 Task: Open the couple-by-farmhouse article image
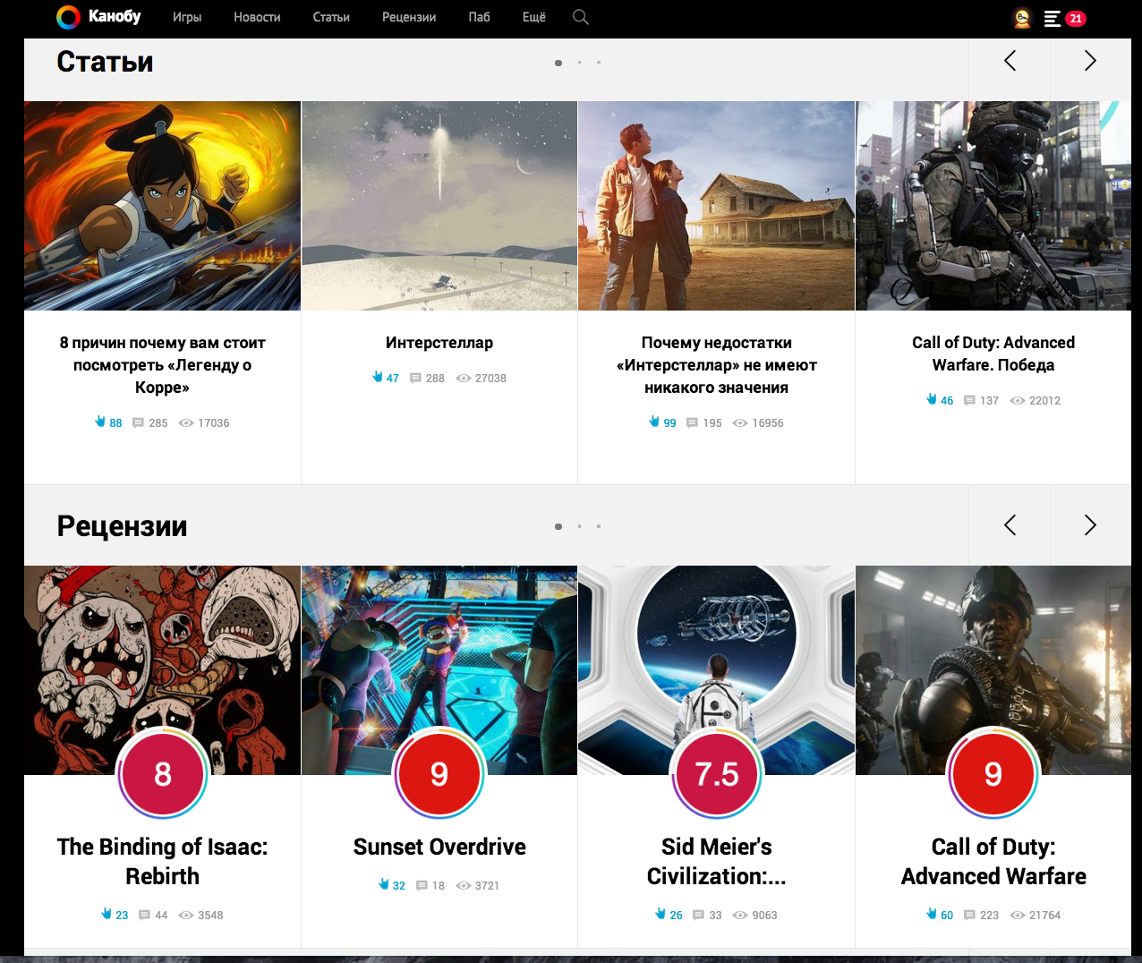coord(717,206)
